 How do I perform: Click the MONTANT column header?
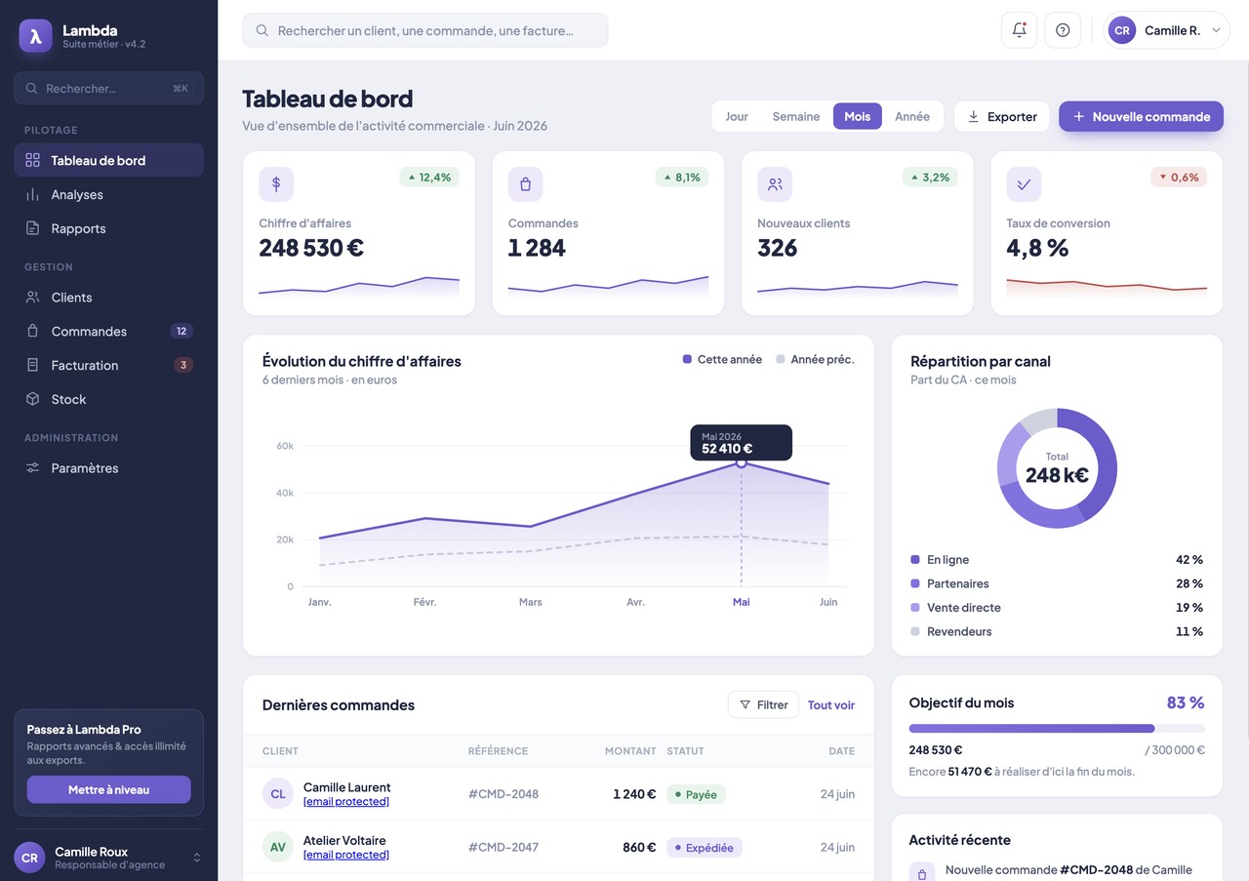point(630,750)
